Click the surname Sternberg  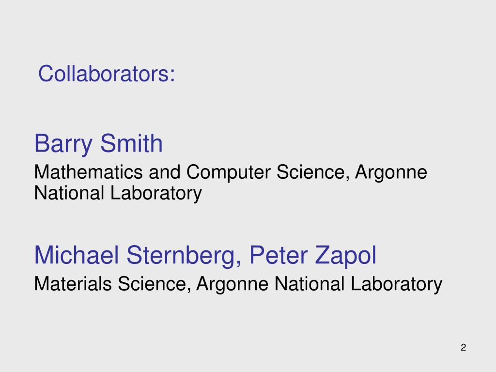click(x=181, y=256)
